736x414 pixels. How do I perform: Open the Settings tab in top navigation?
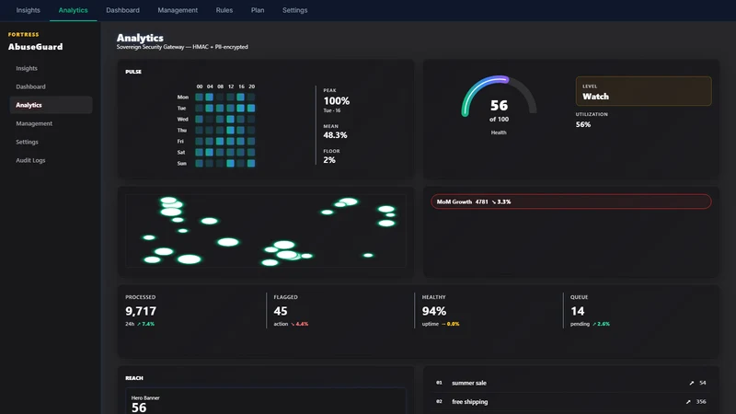click(x=294, y=10)
